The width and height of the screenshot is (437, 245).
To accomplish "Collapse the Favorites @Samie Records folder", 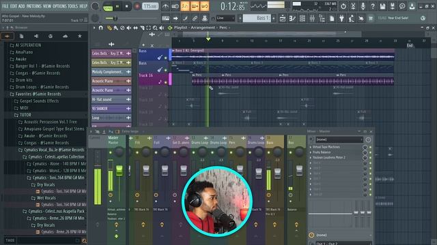I will point(36,94).
